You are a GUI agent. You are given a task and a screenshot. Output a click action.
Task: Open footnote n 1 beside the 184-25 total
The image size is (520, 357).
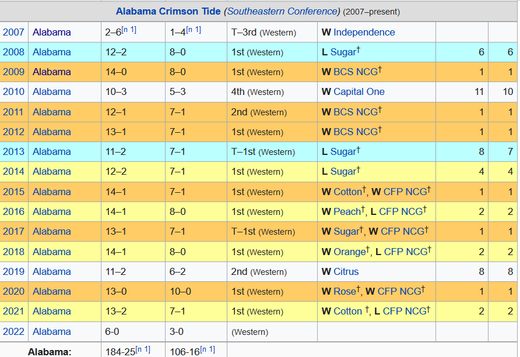pyautogui.click(x=143, y=349)
